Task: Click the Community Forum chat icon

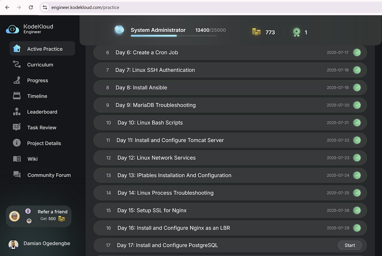Action: click(17, 175)
